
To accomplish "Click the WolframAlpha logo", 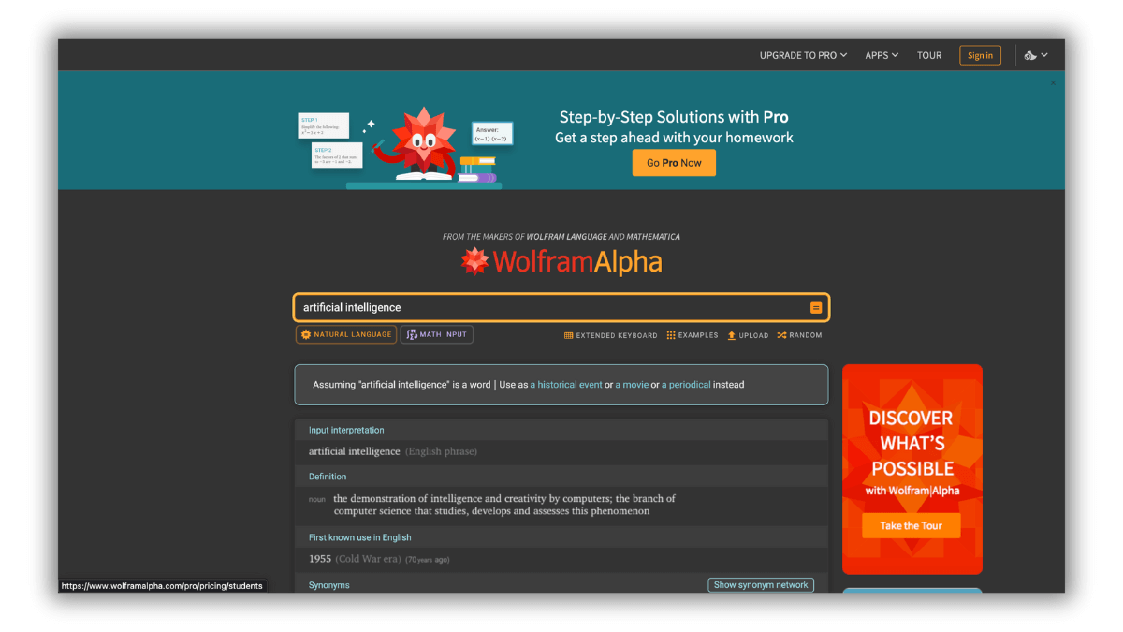I will (561, 262).
